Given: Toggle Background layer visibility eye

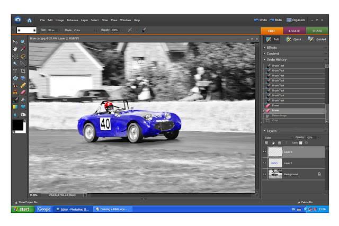Looking at the screenshot, I should pyautogui.click(x=265, y=174).
